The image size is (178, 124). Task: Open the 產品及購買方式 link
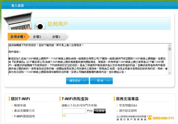[24, 111]
